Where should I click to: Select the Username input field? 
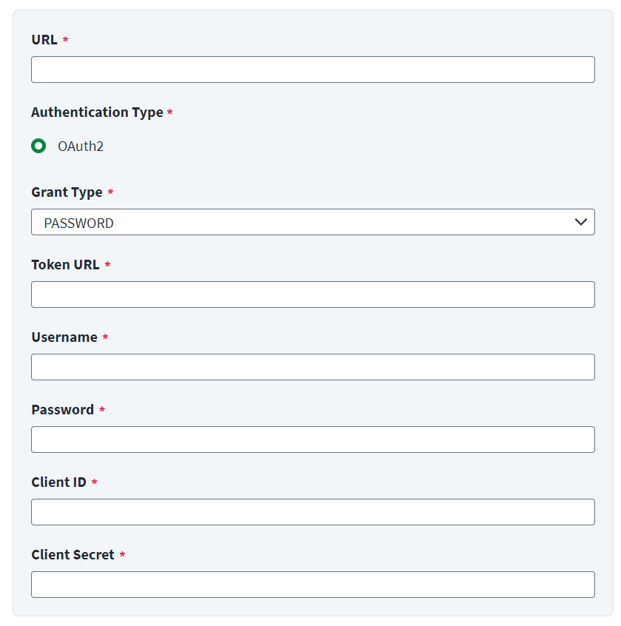pos(313,367)
